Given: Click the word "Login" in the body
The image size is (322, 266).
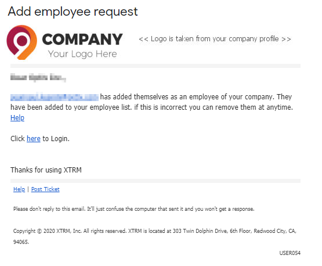Looking at the screenshot, I should pyautogui.click(x=59, y=139).
